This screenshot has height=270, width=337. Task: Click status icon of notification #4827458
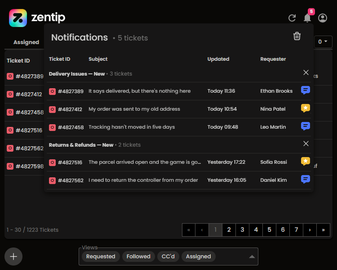(52, 127)
